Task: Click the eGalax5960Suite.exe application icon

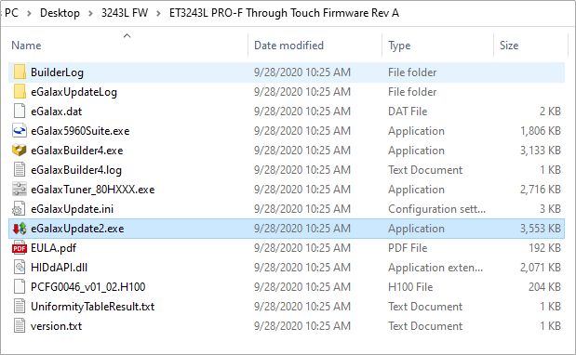Action: [x=20, y=130]
